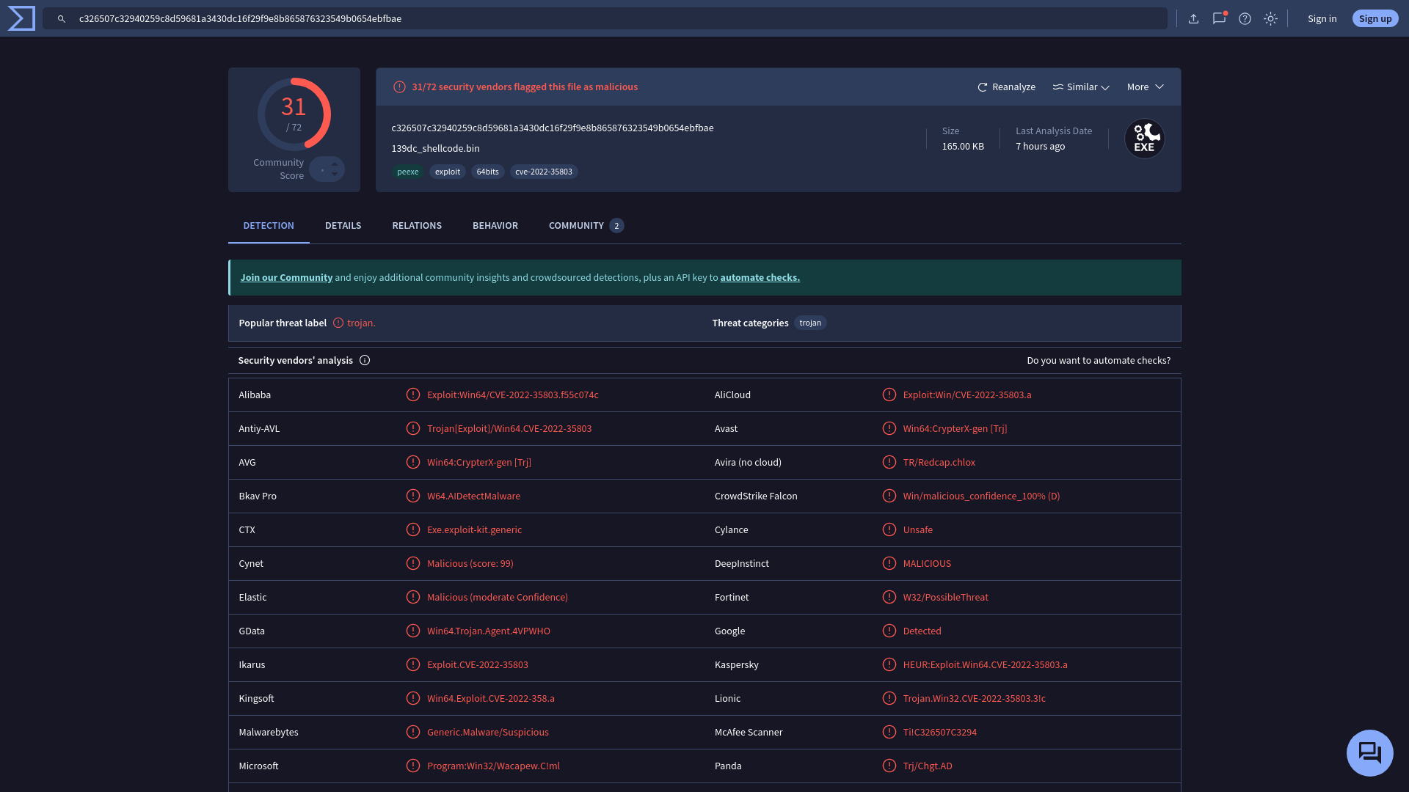This screenshot has height=792, width=1409.
Task: Click the 31/72 detection score gauge
Action: 294,114
